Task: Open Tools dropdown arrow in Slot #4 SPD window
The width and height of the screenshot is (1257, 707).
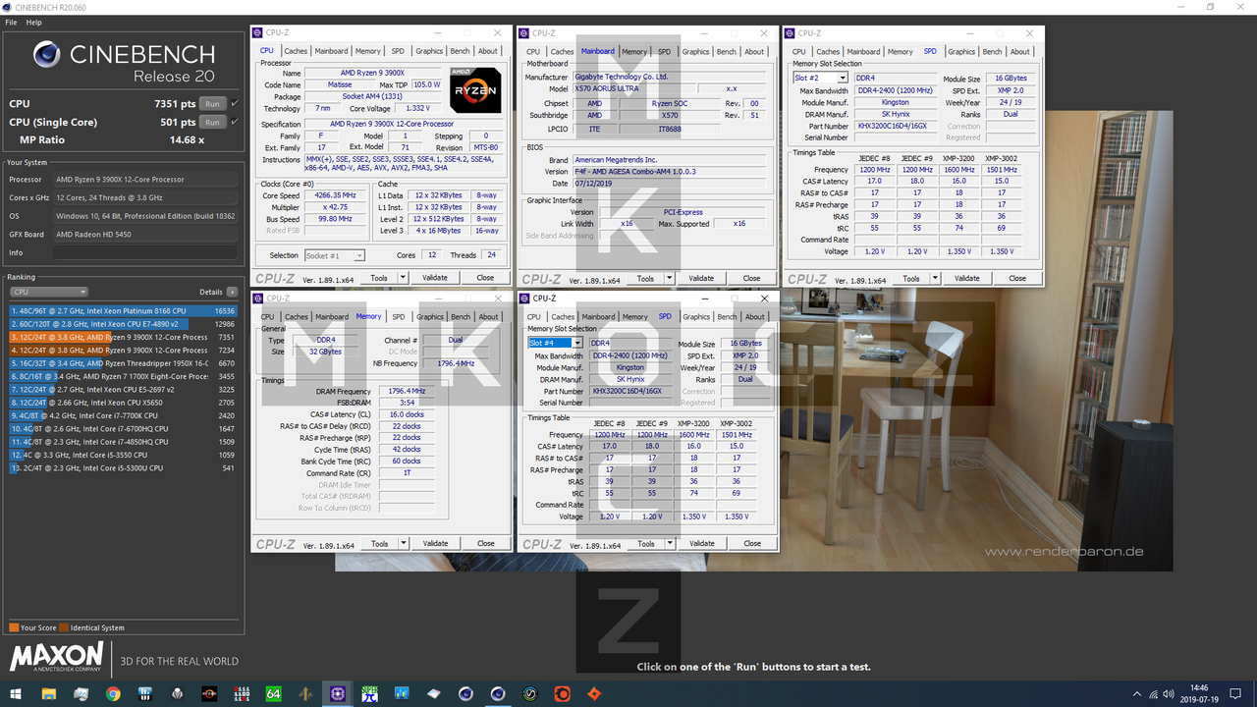Action: tap(670, 543)
